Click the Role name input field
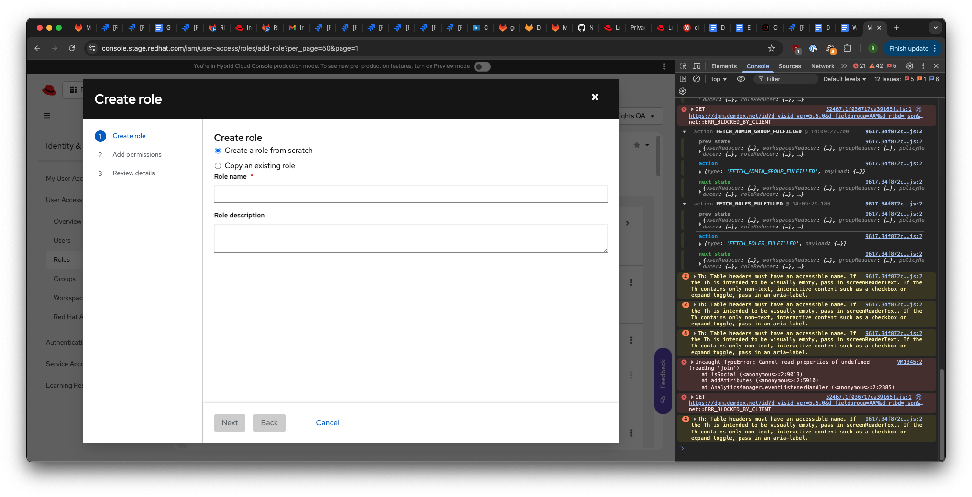Image resolution: width=972 pixels, height=497 pixels. click(x=411, y=194)
